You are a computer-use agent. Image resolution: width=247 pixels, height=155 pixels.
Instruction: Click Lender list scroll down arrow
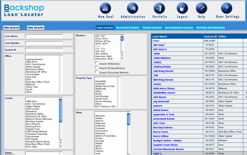pos(60,146)
